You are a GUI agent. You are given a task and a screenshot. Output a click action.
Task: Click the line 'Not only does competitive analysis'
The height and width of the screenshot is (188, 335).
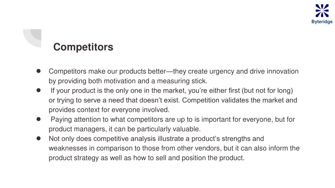tap(156, 139)
